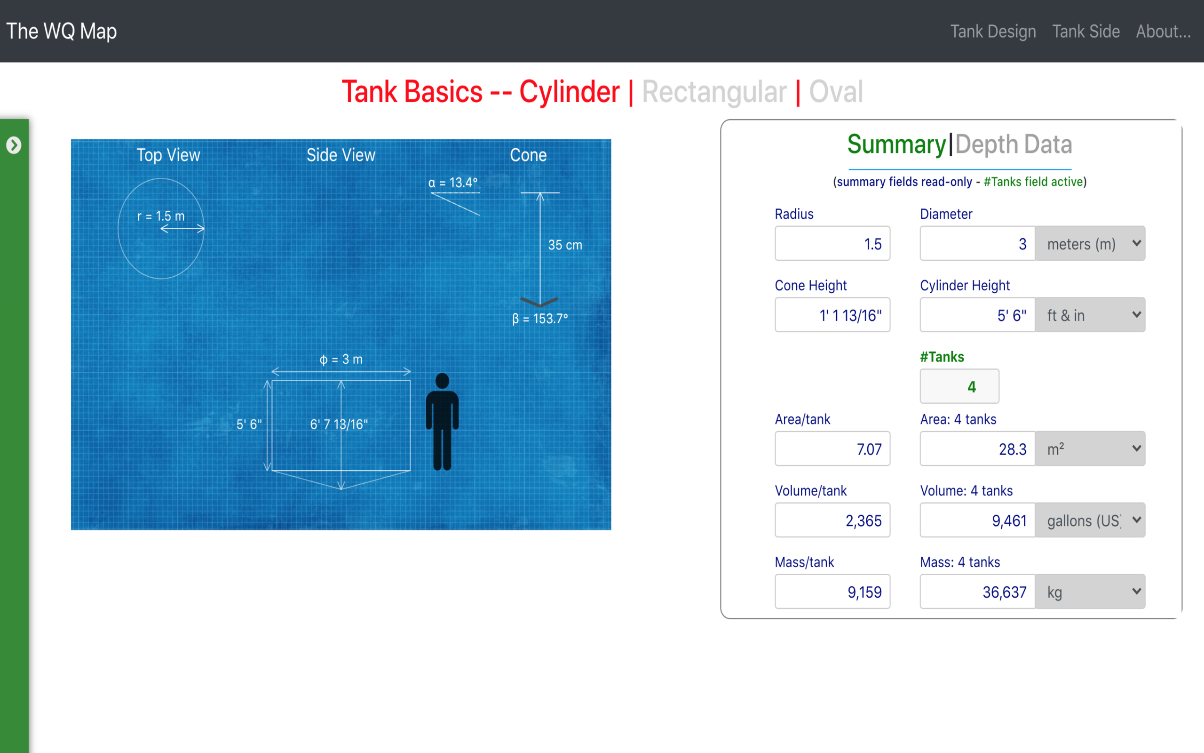
Task: Open the gallons (US) volume unit dropdown
Action: [x=1090, y=520]
